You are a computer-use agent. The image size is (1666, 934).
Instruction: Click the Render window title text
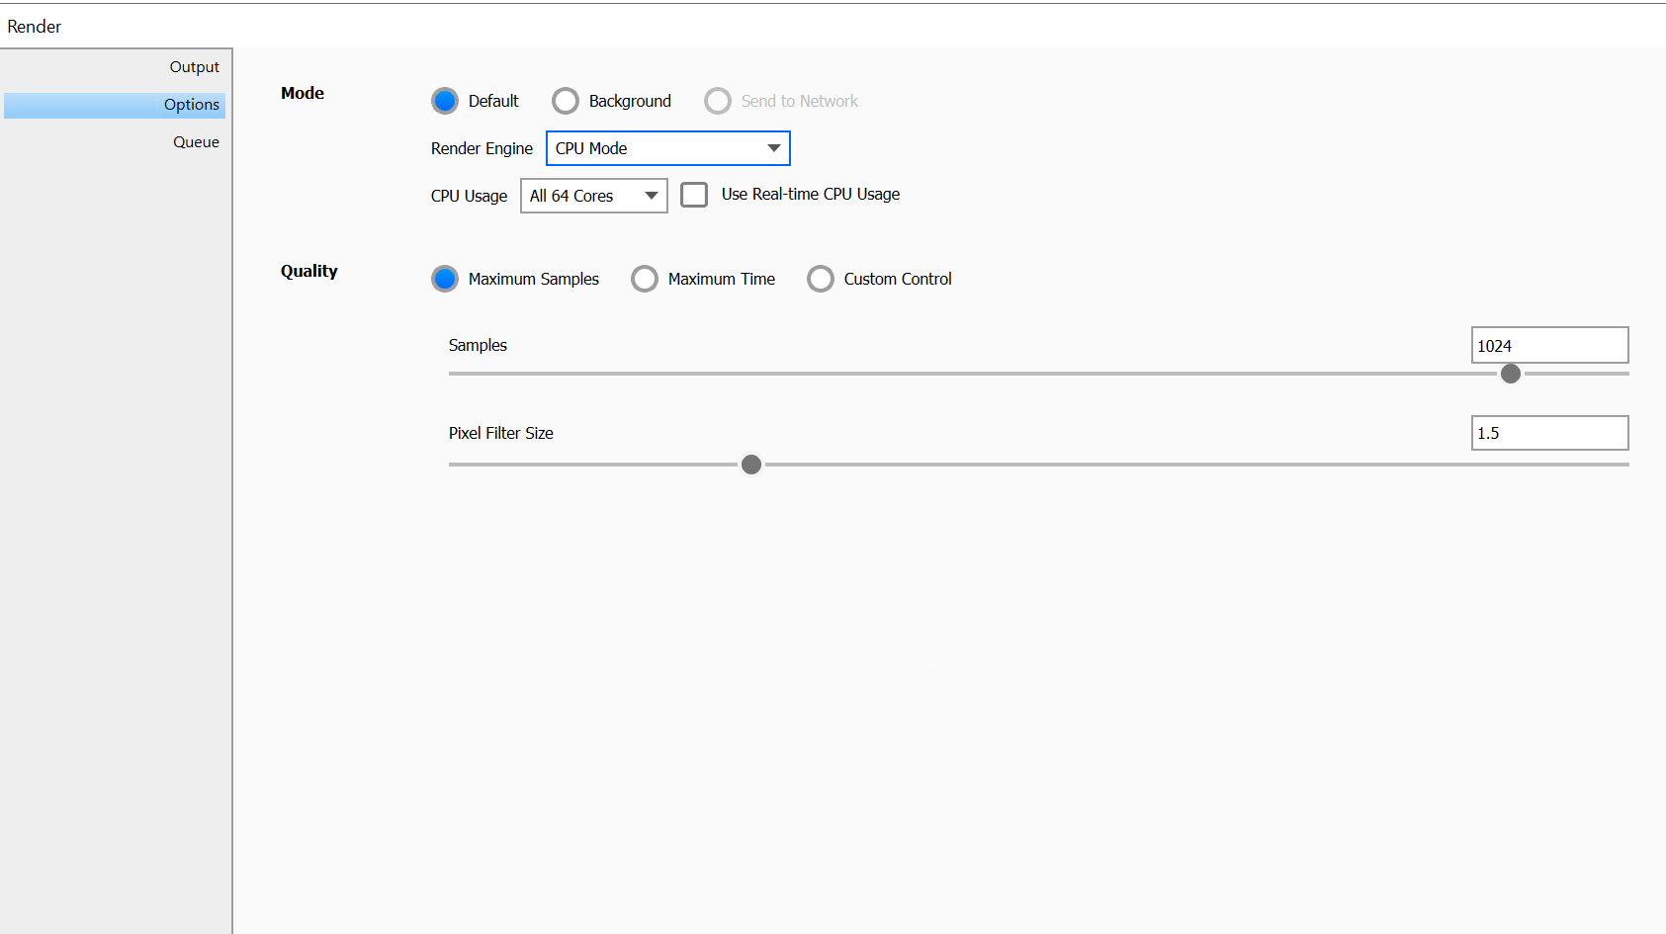[35, 27]
